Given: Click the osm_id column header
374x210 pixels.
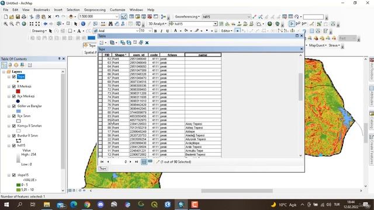Looking at the screenshot, I should (138, 55).
